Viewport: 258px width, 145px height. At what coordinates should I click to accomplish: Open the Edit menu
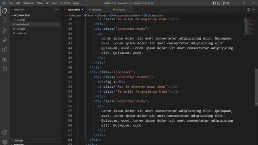click(18, 3)
